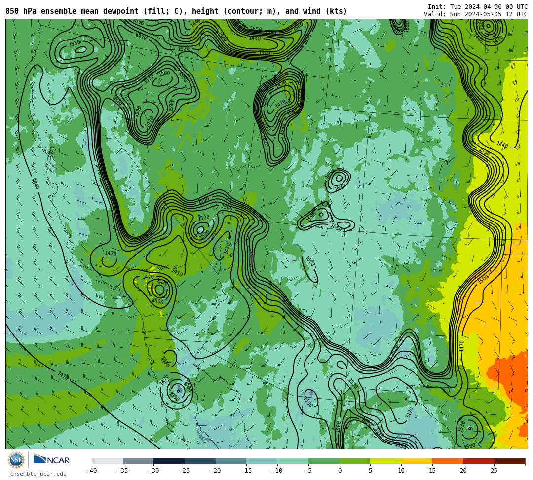Click the −30 colorbar tick label
The image size is (533, 480).
pyautogui.click(x=153, y=471)
